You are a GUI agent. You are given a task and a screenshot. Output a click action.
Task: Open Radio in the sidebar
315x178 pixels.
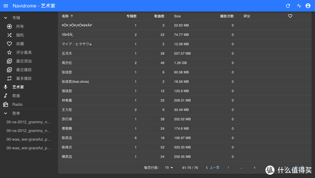click(17, 104)
